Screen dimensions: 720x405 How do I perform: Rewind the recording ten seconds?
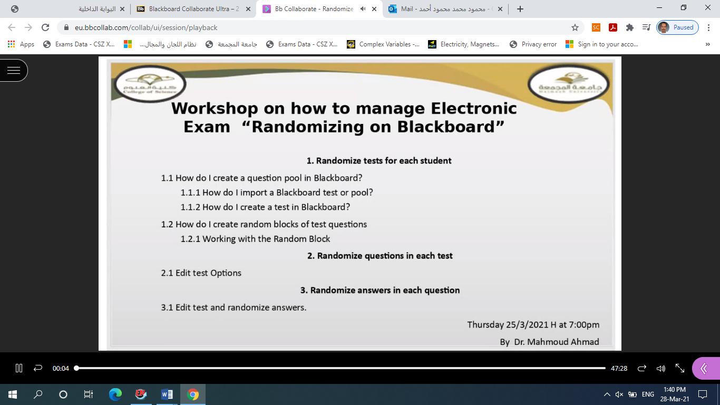tap(38, 368)
